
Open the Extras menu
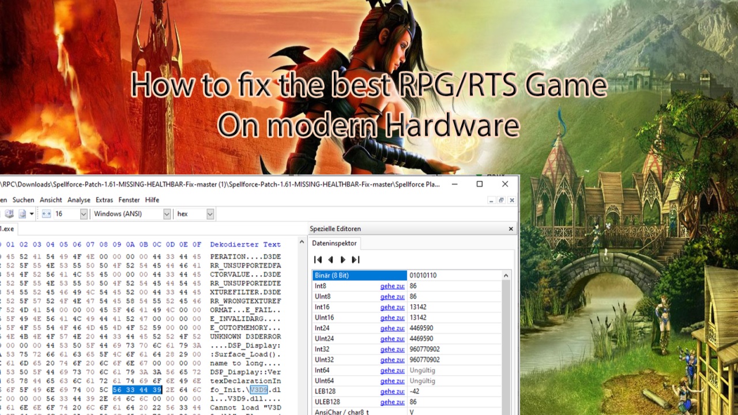104,200
